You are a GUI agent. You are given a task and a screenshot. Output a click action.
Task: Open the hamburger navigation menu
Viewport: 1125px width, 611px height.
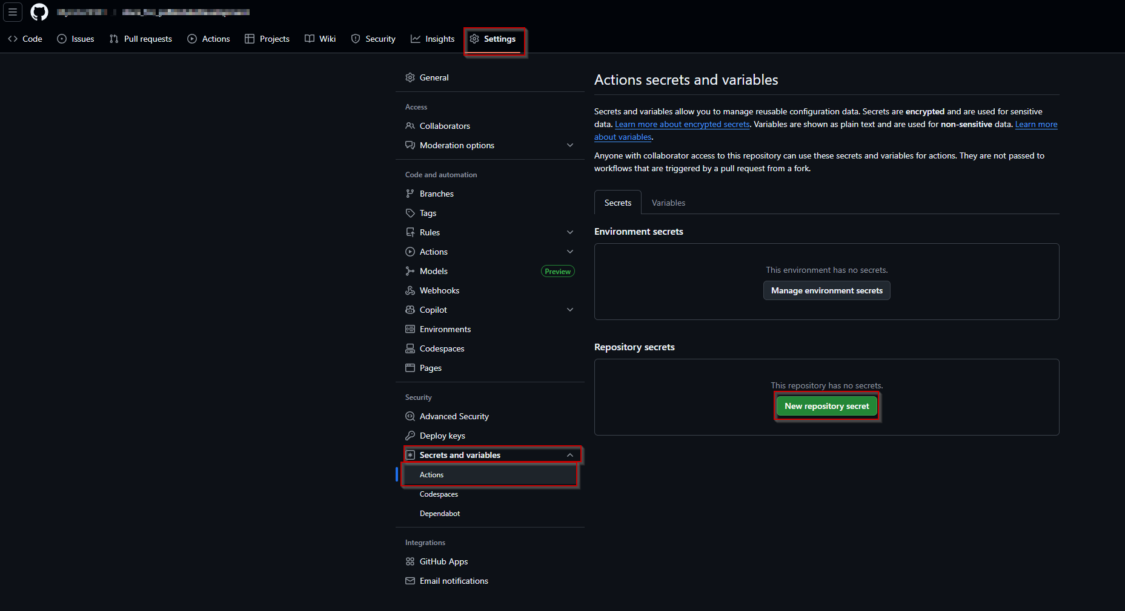13,11
